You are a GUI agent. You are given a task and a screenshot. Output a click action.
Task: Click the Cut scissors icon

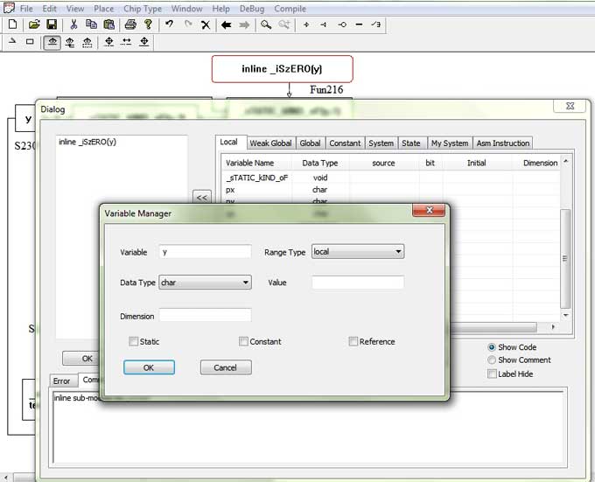click(x=73, y=24)
